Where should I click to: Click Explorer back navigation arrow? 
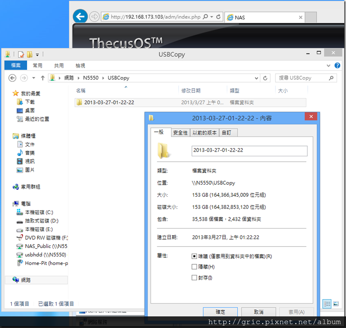click(12, 78)
